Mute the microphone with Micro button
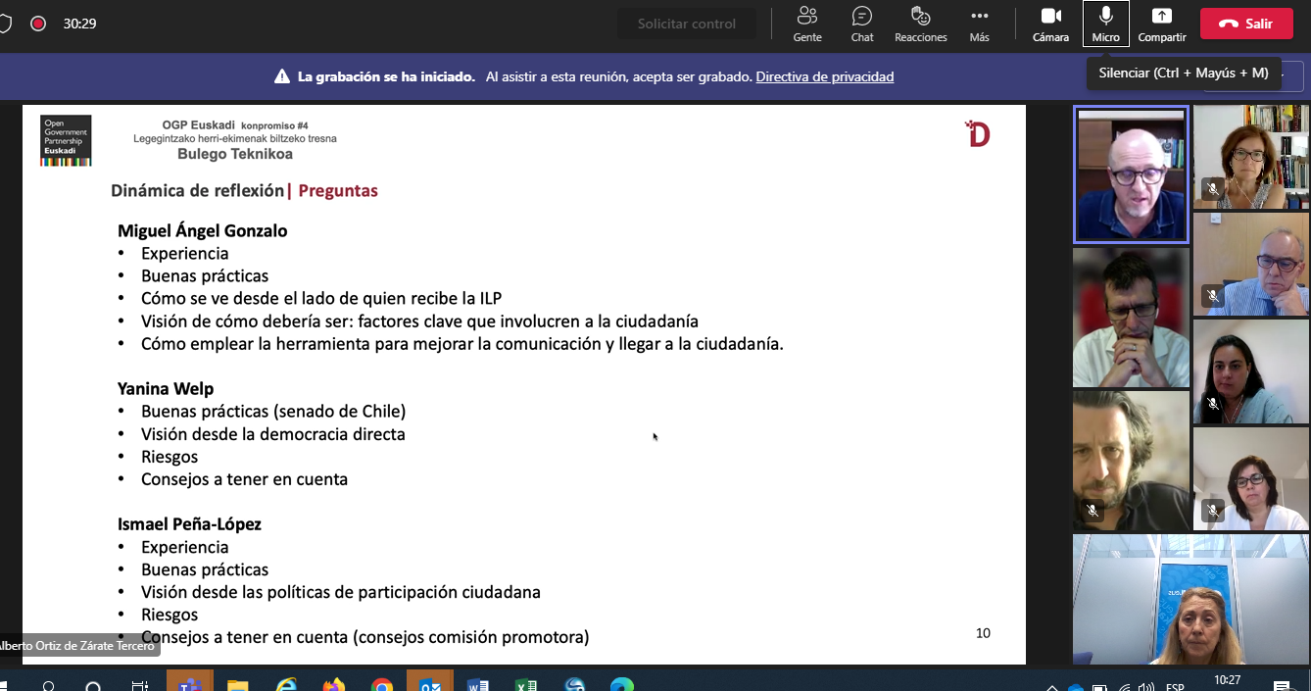The image size is (1311, 691). [1105, 24]
